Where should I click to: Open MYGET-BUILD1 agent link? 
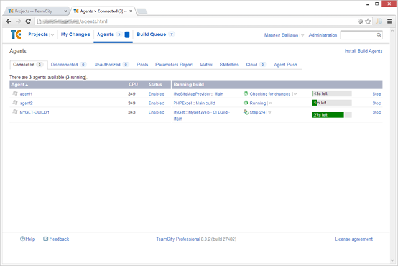34,112
